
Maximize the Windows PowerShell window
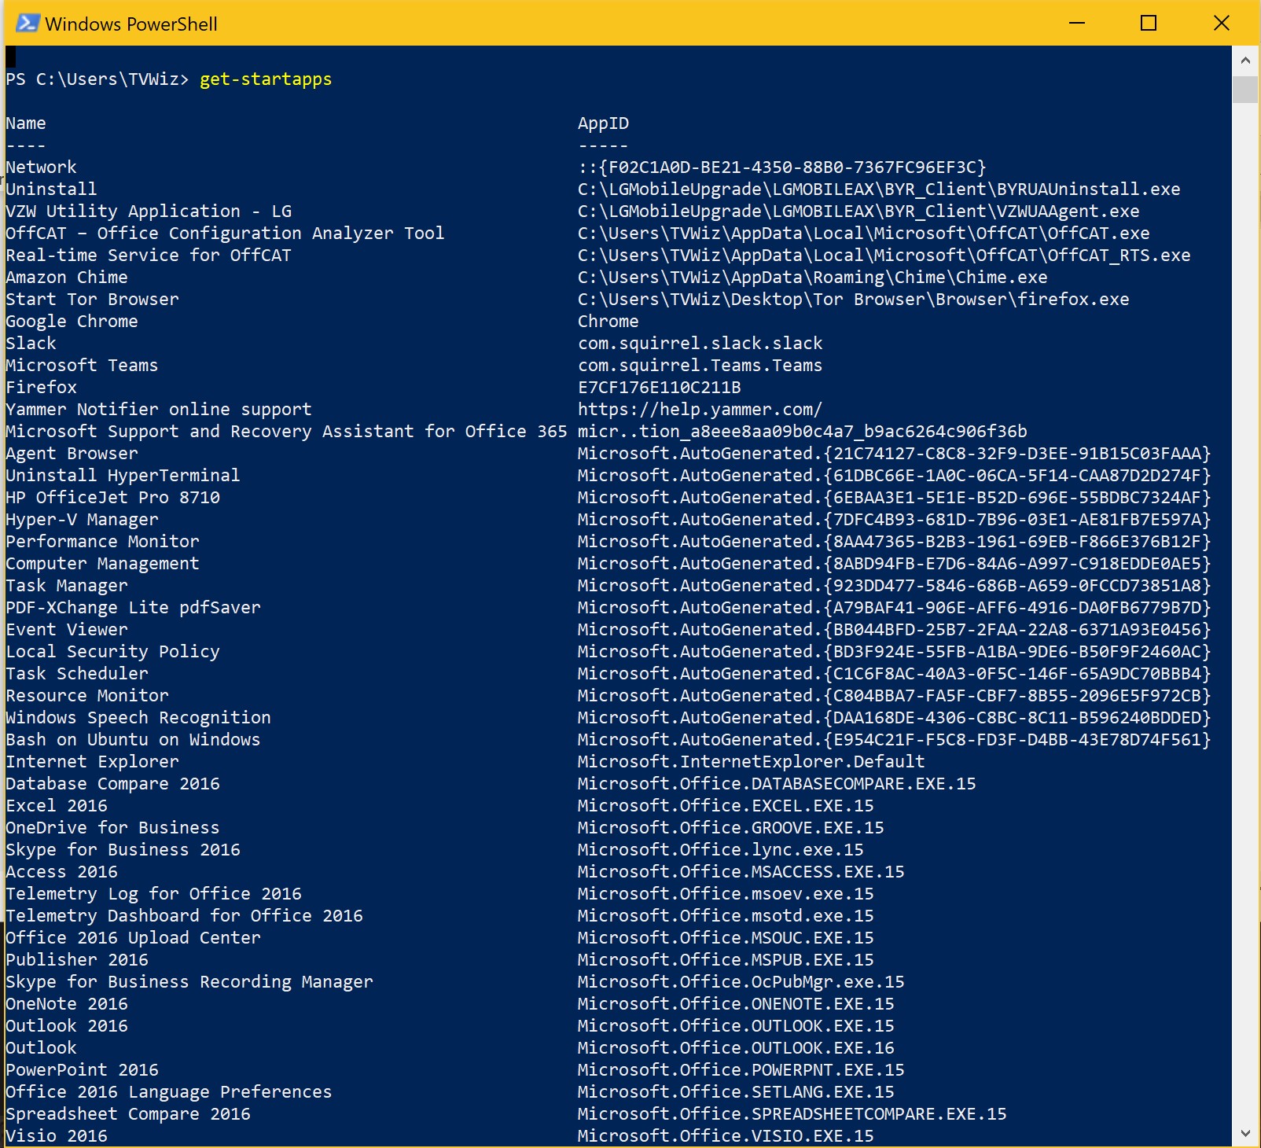(x=1149, y=23)
